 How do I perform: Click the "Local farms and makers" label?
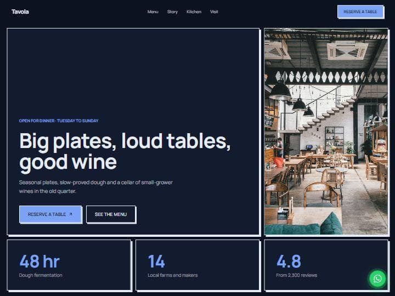pyautogui.click(x=173, y=275)
